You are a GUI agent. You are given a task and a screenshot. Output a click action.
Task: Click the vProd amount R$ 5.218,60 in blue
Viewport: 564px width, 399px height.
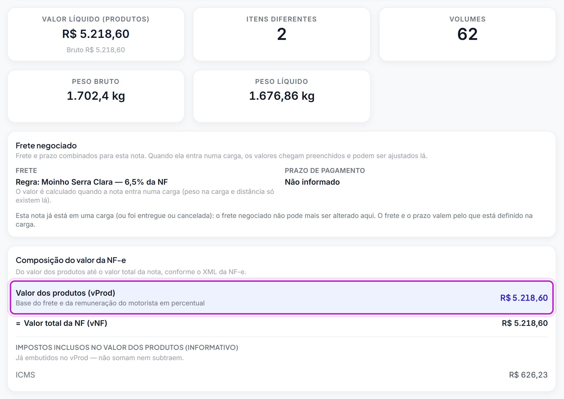pyautogui.click(x=524, y=298)
